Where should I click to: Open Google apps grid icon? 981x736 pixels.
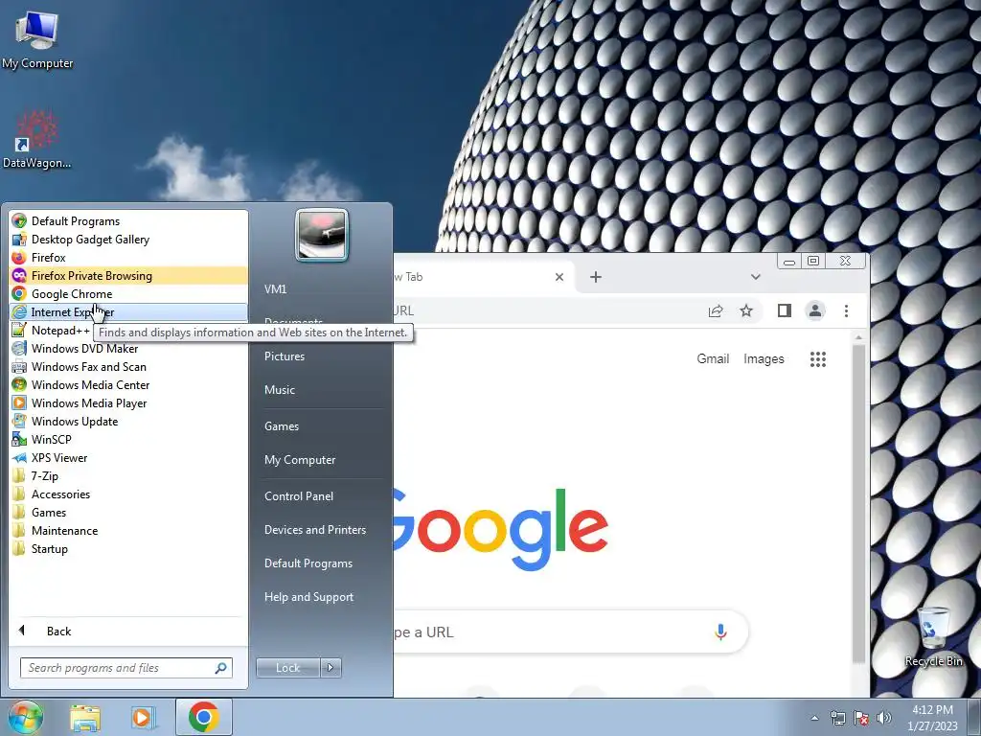(x=818, y=358)
